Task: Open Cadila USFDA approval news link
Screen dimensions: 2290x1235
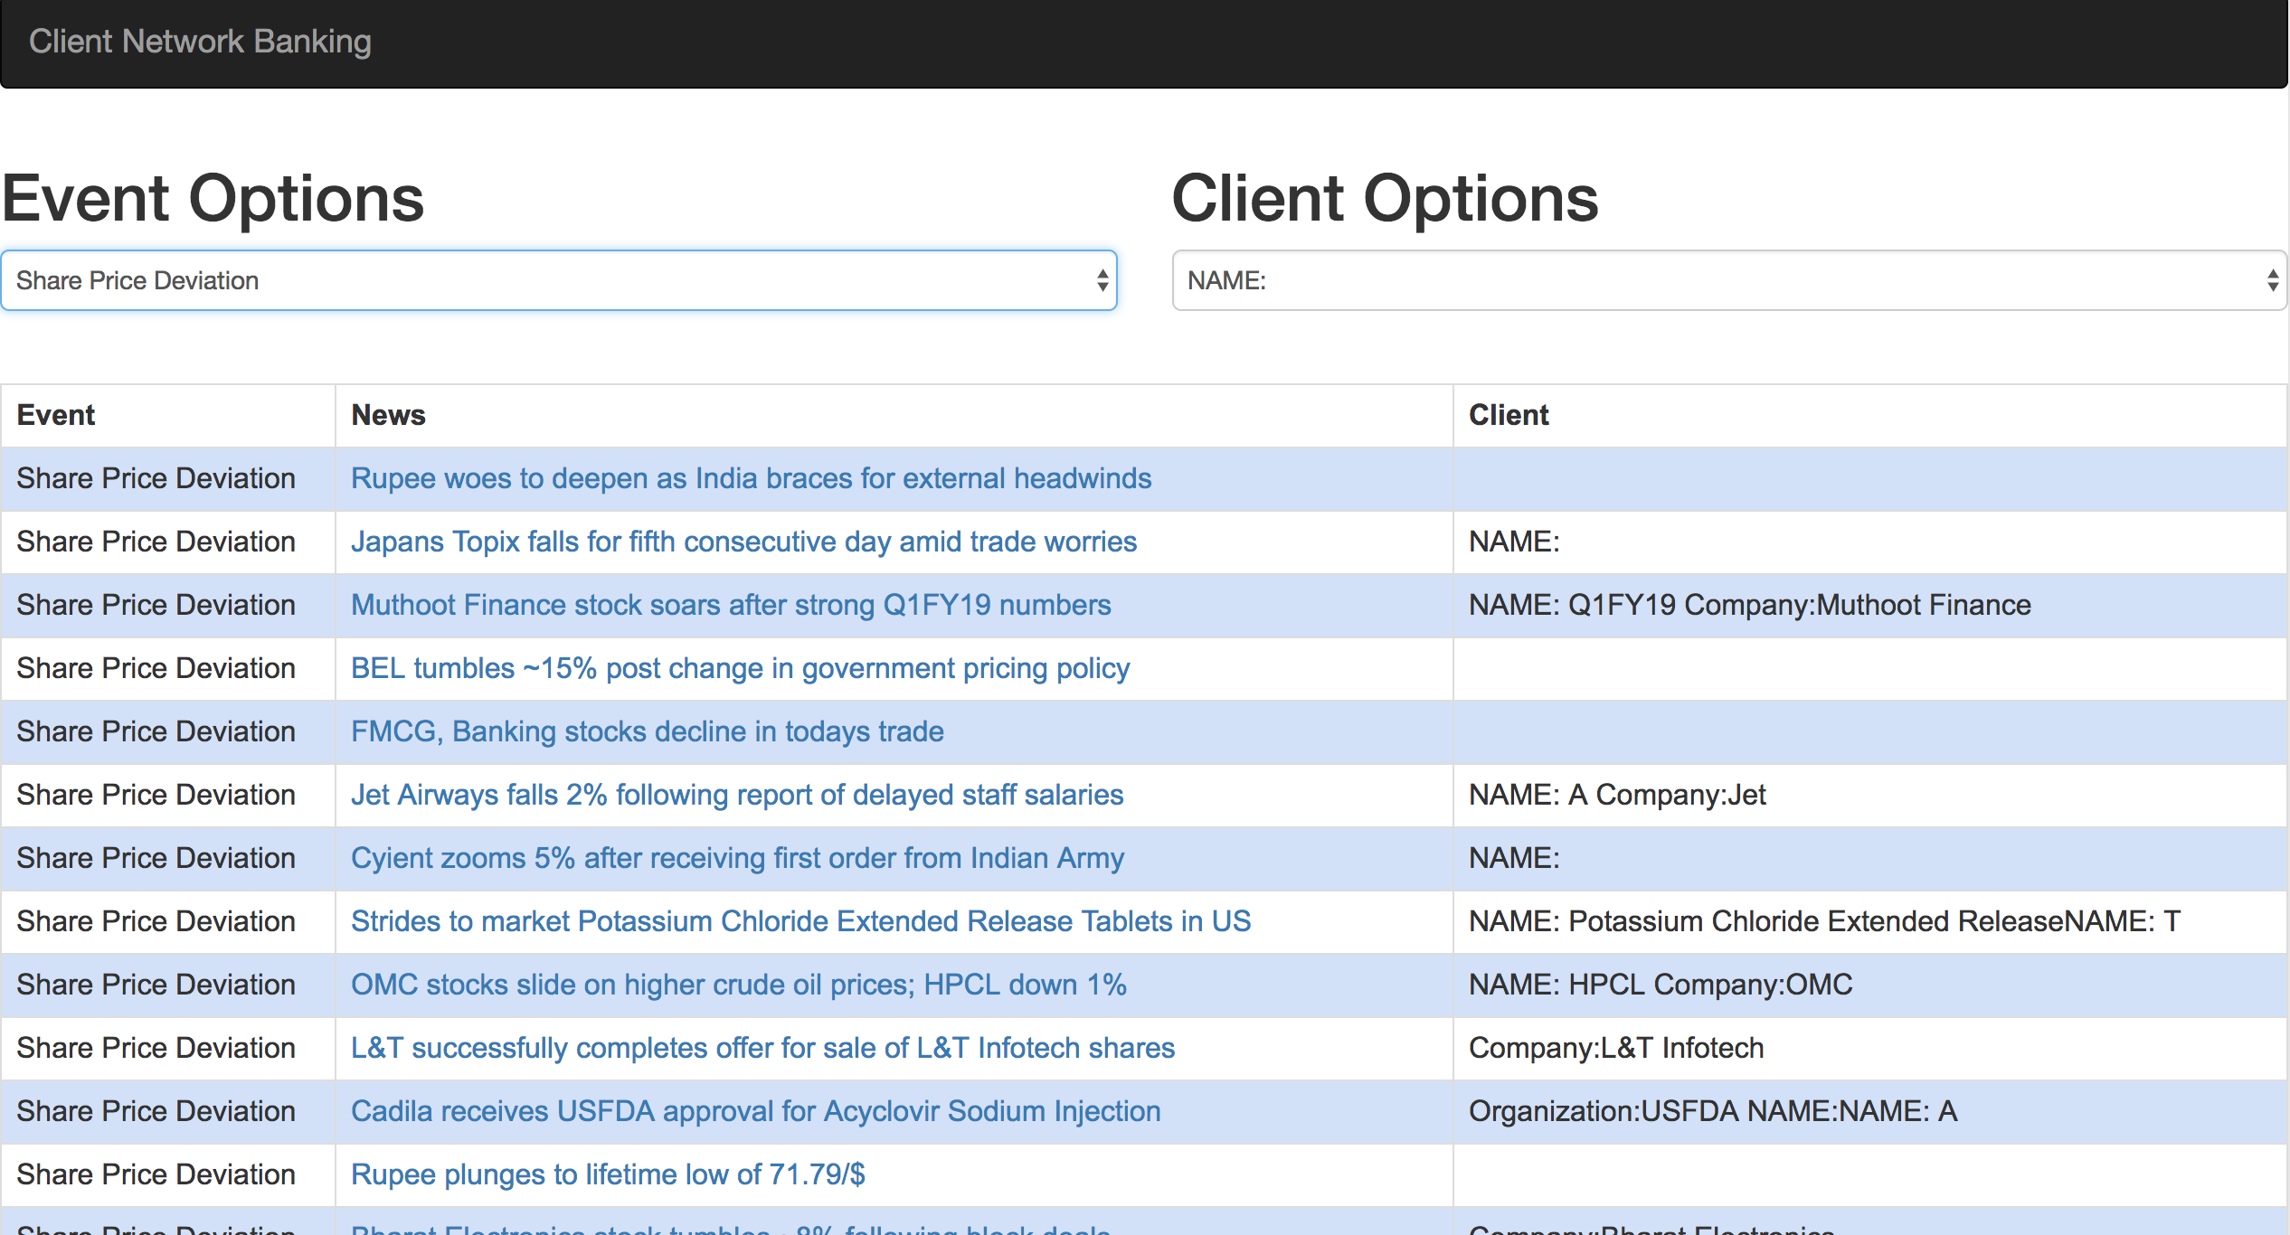Action: [755, 1111]
